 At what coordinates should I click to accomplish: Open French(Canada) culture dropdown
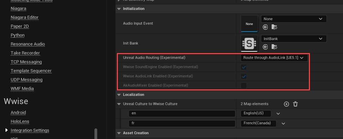(x=283, y=123)
